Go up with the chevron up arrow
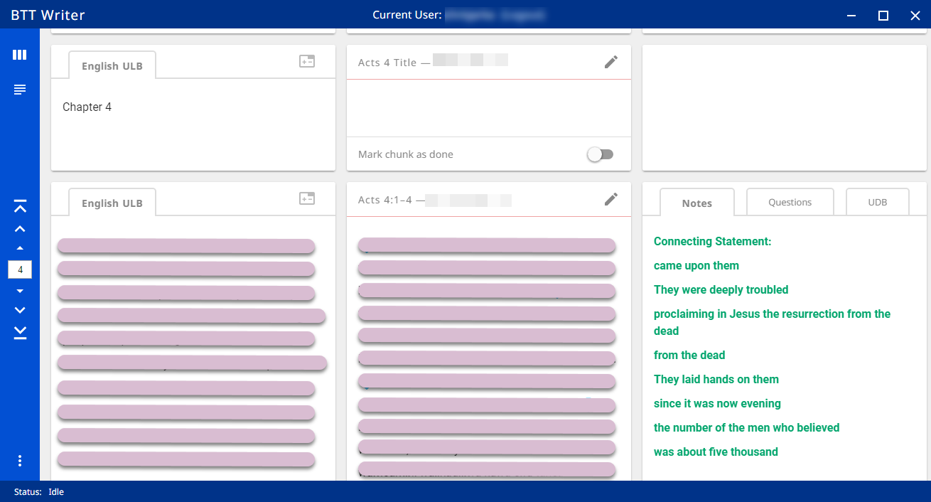 20,229
